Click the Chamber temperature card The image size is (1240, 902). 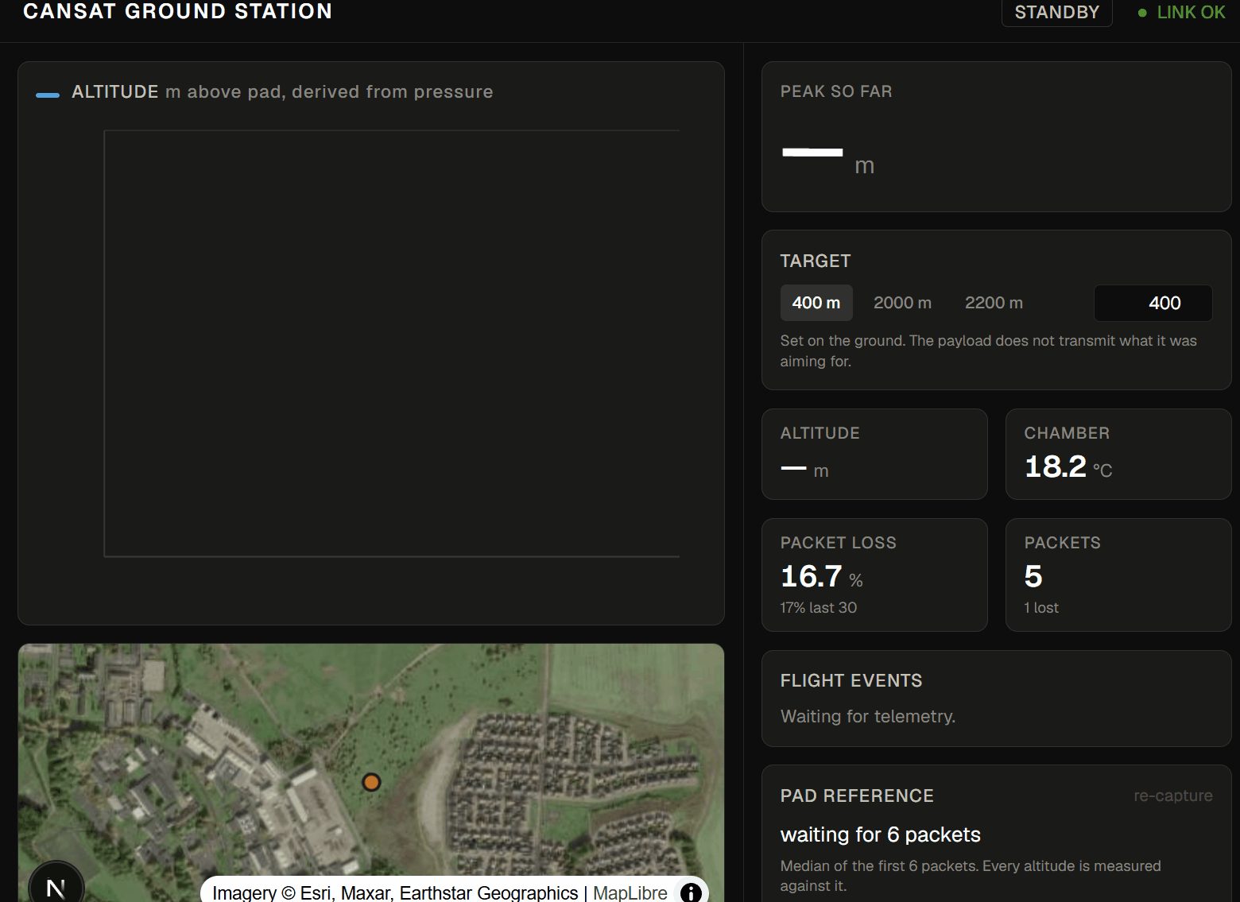click(1118, 454)
